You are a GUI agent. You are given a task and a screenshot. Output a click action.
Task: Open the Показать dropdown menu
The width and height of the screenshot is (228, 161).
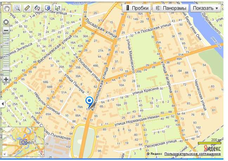click(x=206, y=8)
